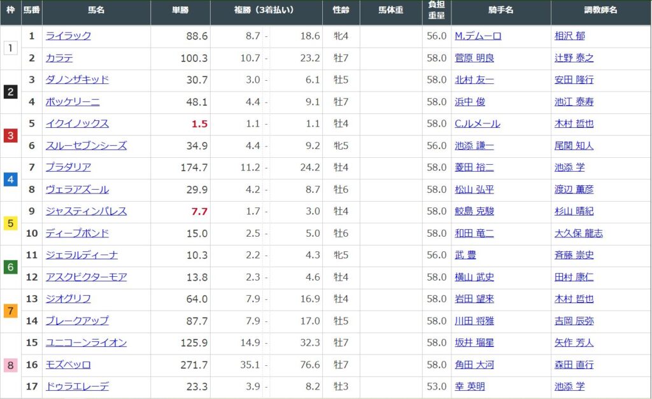Click the red 1.5 win odds

(200, 124)
